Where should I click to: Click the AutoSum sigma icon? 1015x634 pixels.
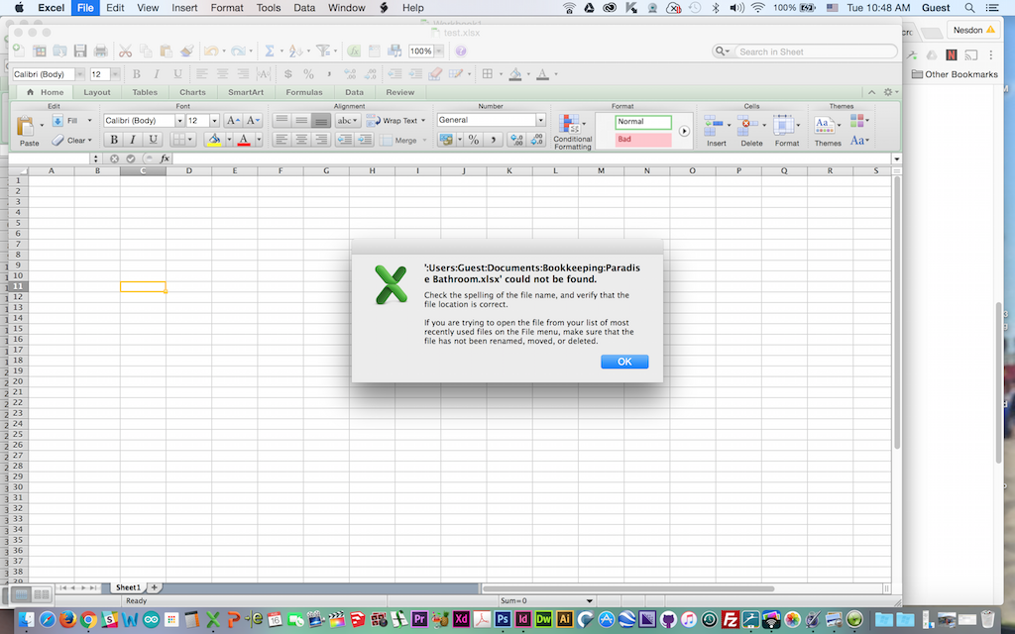coord(270,52)
